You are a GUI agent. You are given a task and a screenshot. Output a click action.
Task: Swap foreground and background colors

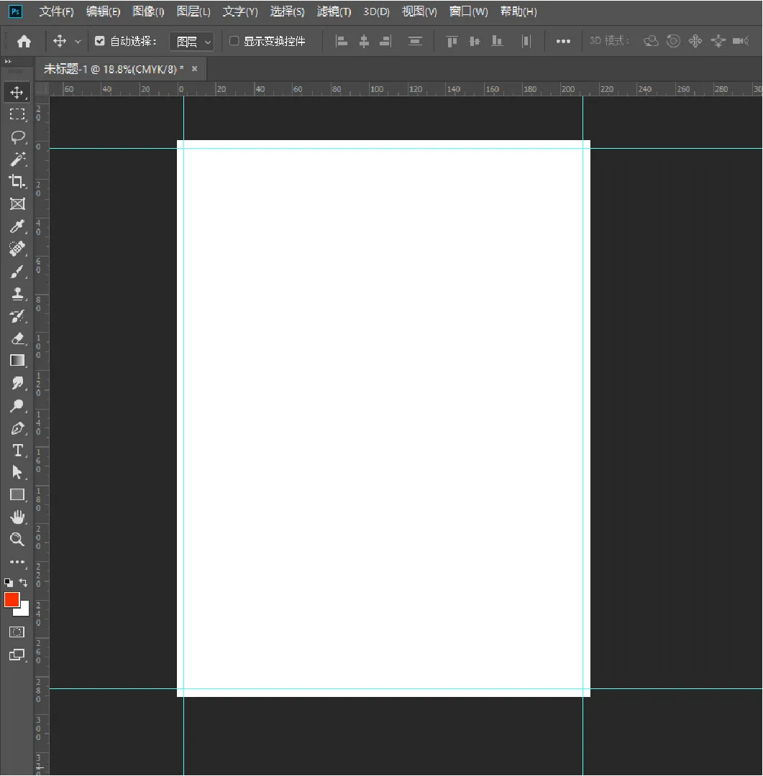tap(23, 583)
